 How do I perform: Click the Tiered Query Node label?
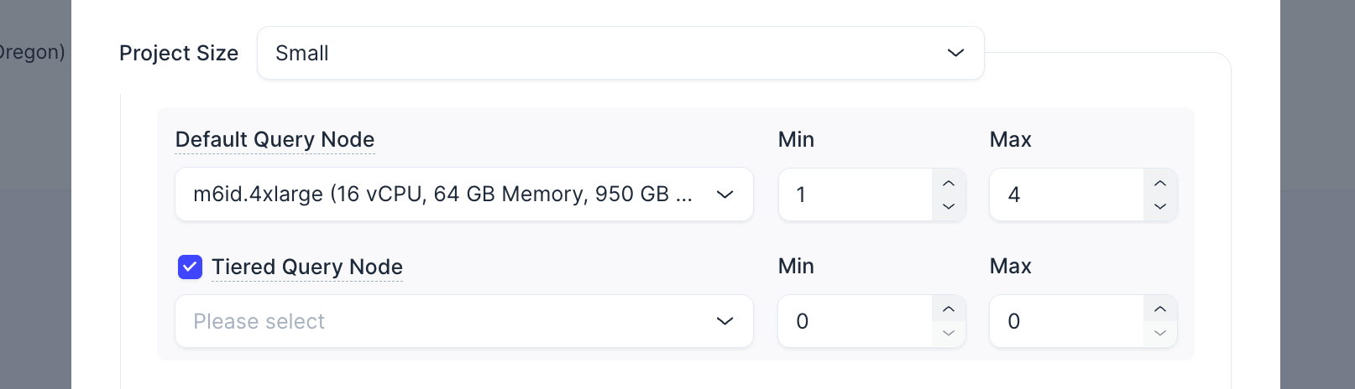pyautogui.click(x=306, y=267)
